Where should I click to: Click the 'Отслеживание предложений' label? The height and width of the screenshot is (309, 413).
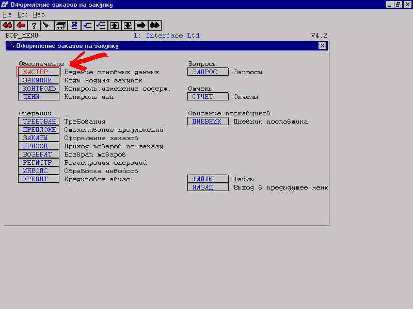coord(114,130)
